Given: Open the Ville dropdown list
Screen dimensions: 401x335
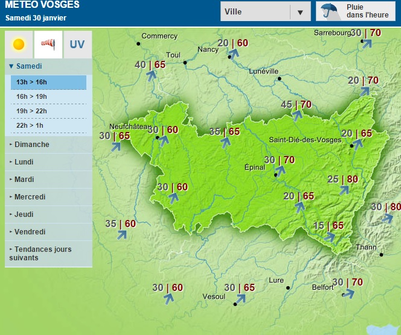Looking at the screenshot, I should [300, 11].
